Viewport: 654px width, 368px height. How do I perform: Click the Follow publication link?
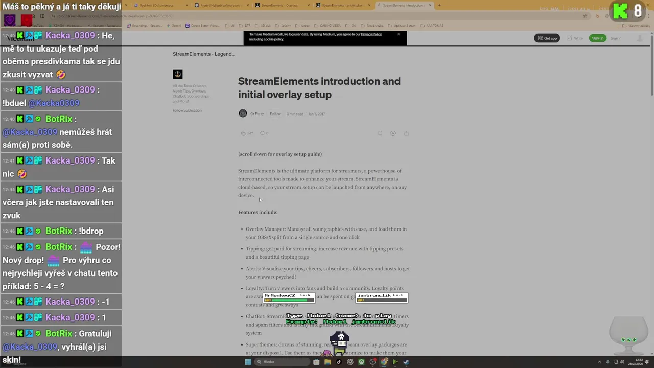187,110
